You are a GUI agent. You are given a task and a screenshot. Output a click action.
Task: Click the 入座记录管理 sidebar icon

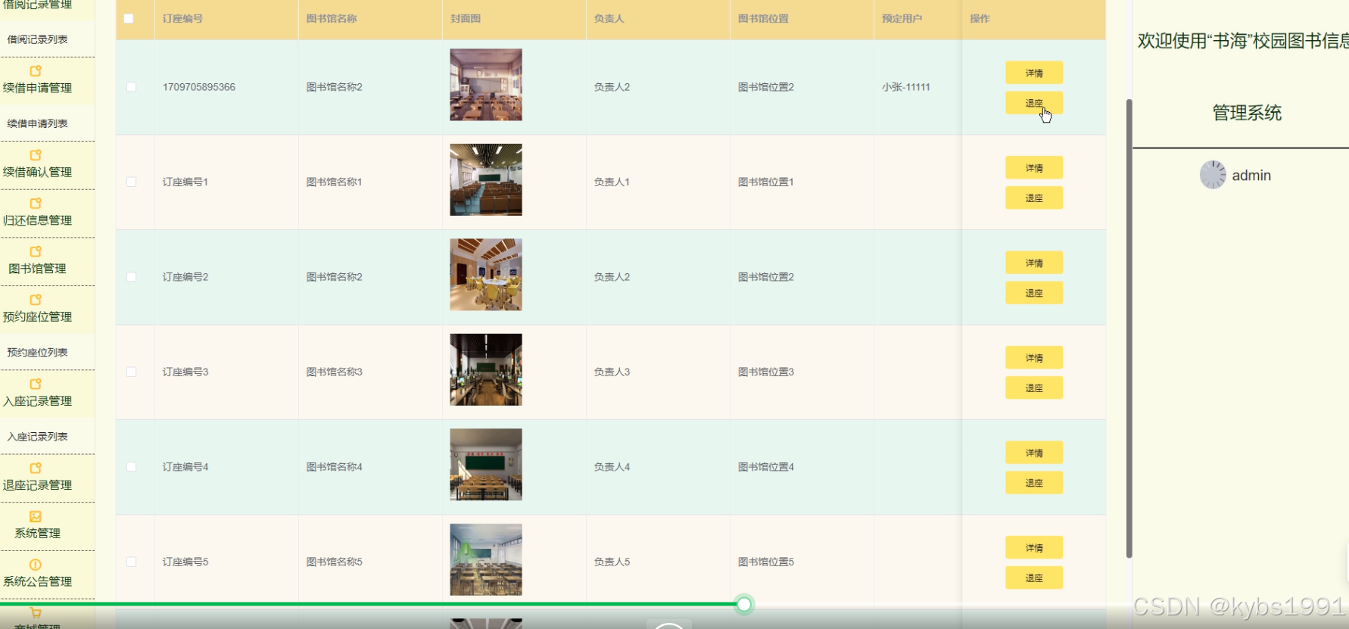[x=36, y=385]
